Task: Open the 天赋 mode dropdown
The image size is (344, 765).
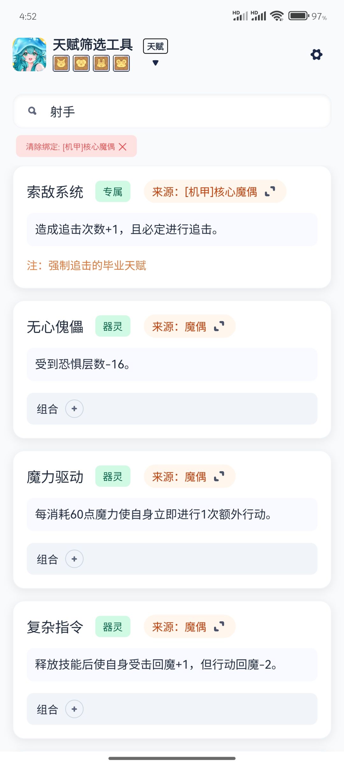Action: (155, 47)
